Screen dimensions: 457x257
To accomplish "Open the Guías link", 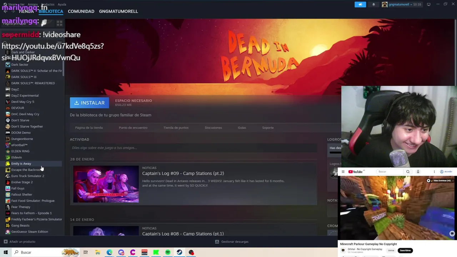I will click(x=242, y=127).
